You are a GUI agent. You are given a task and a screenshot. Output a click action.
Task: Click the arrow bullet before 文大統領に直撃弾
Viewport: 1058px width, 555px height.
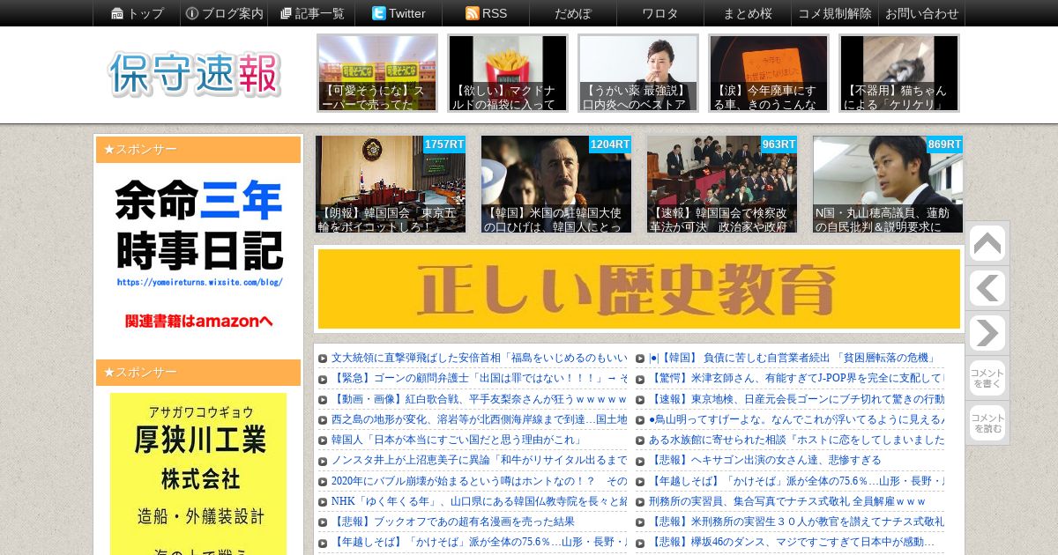tap(323, 359)
